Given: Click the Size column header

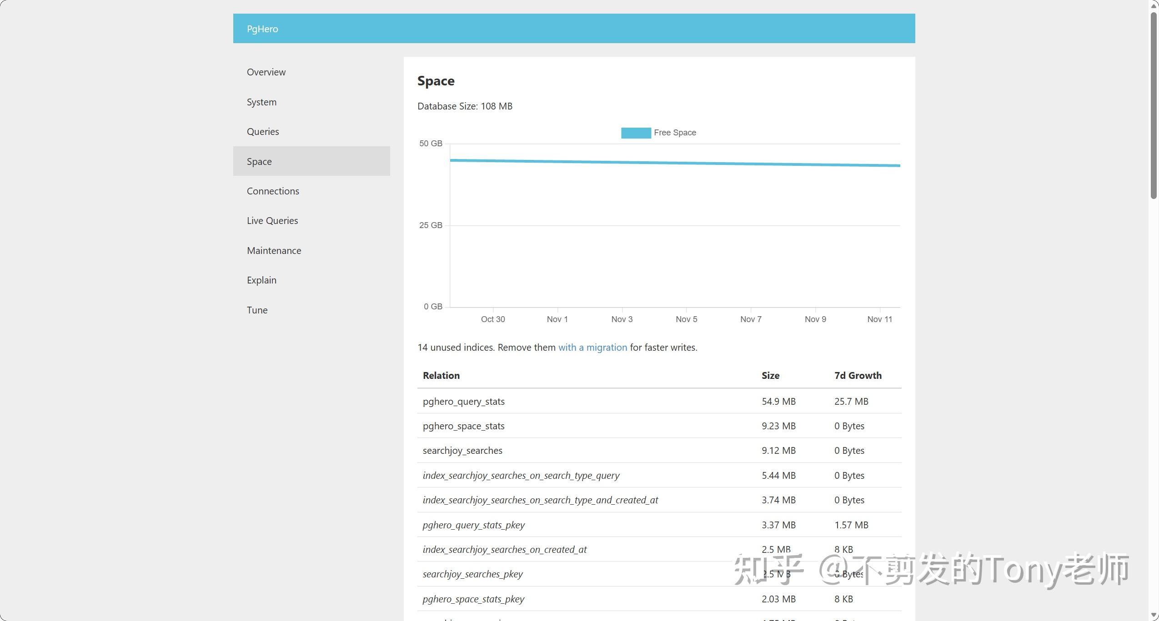Looking at the screenshot, I should (x=770, y=376).
